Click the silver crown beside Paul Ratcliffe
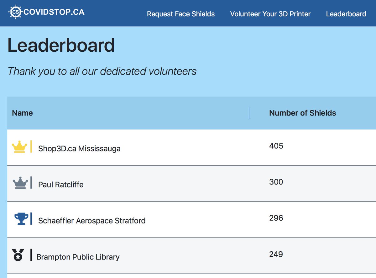The image size is (376, 278). tap(20, 183)
